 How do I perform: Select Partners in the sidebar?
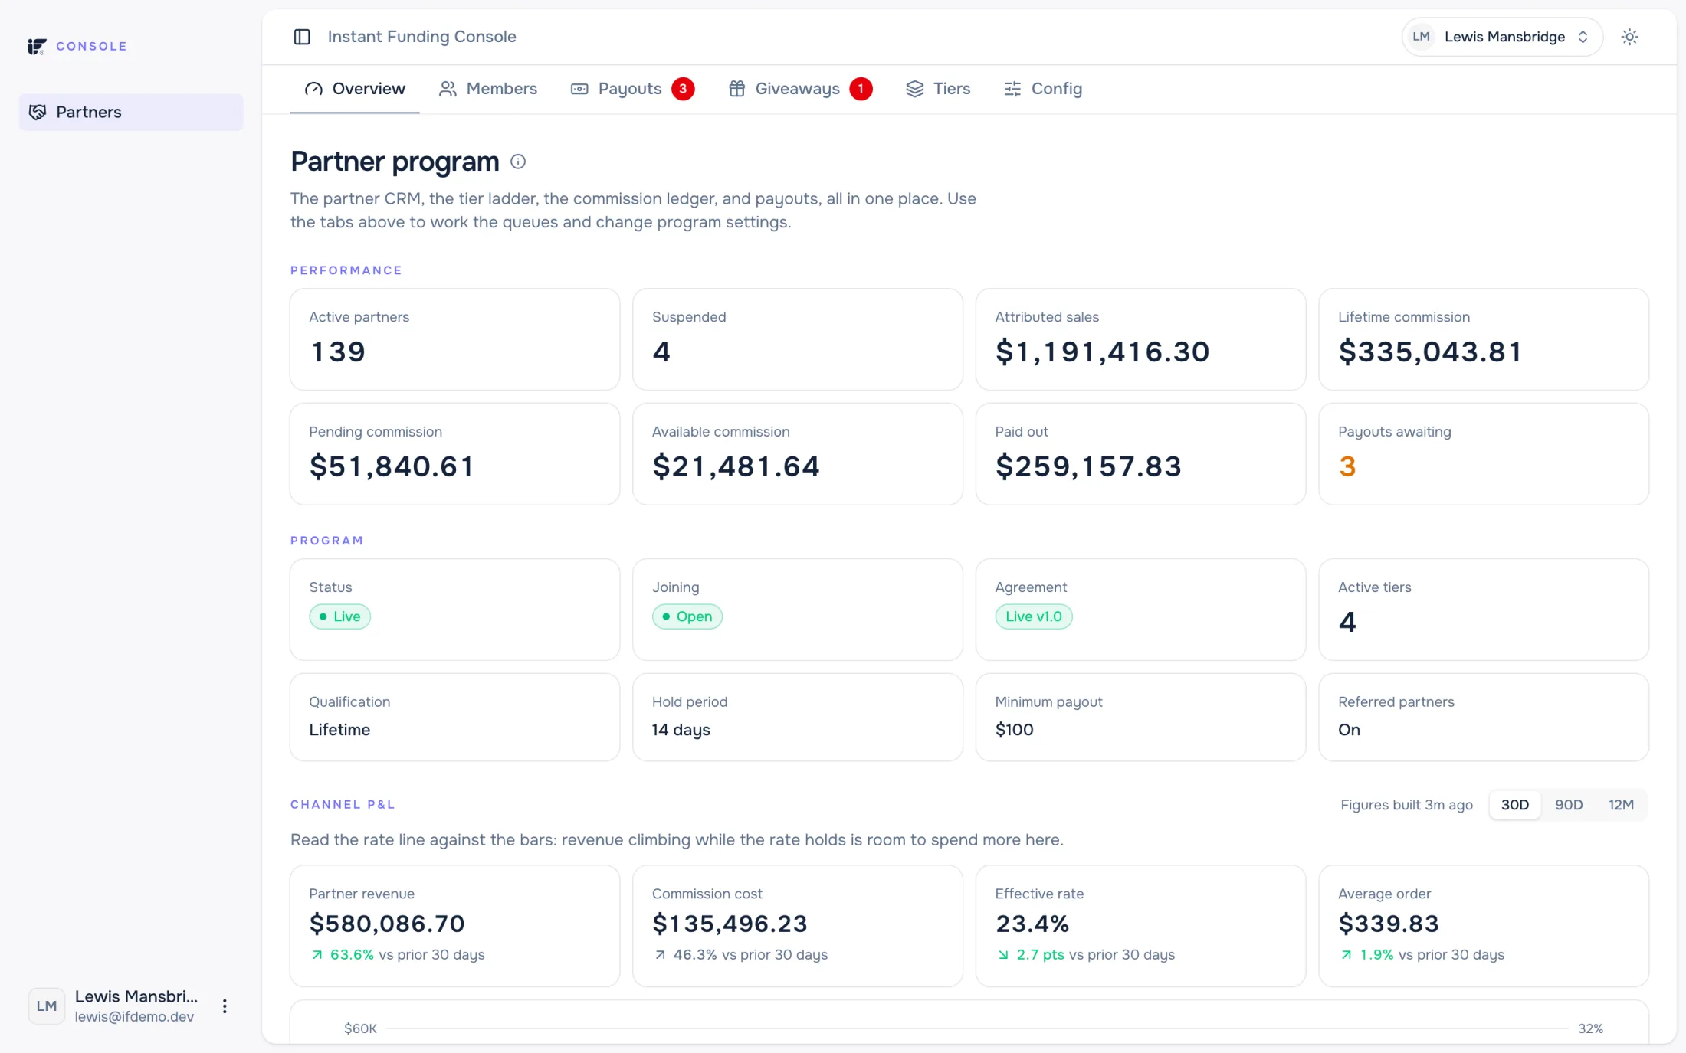(x=131, y=112)
